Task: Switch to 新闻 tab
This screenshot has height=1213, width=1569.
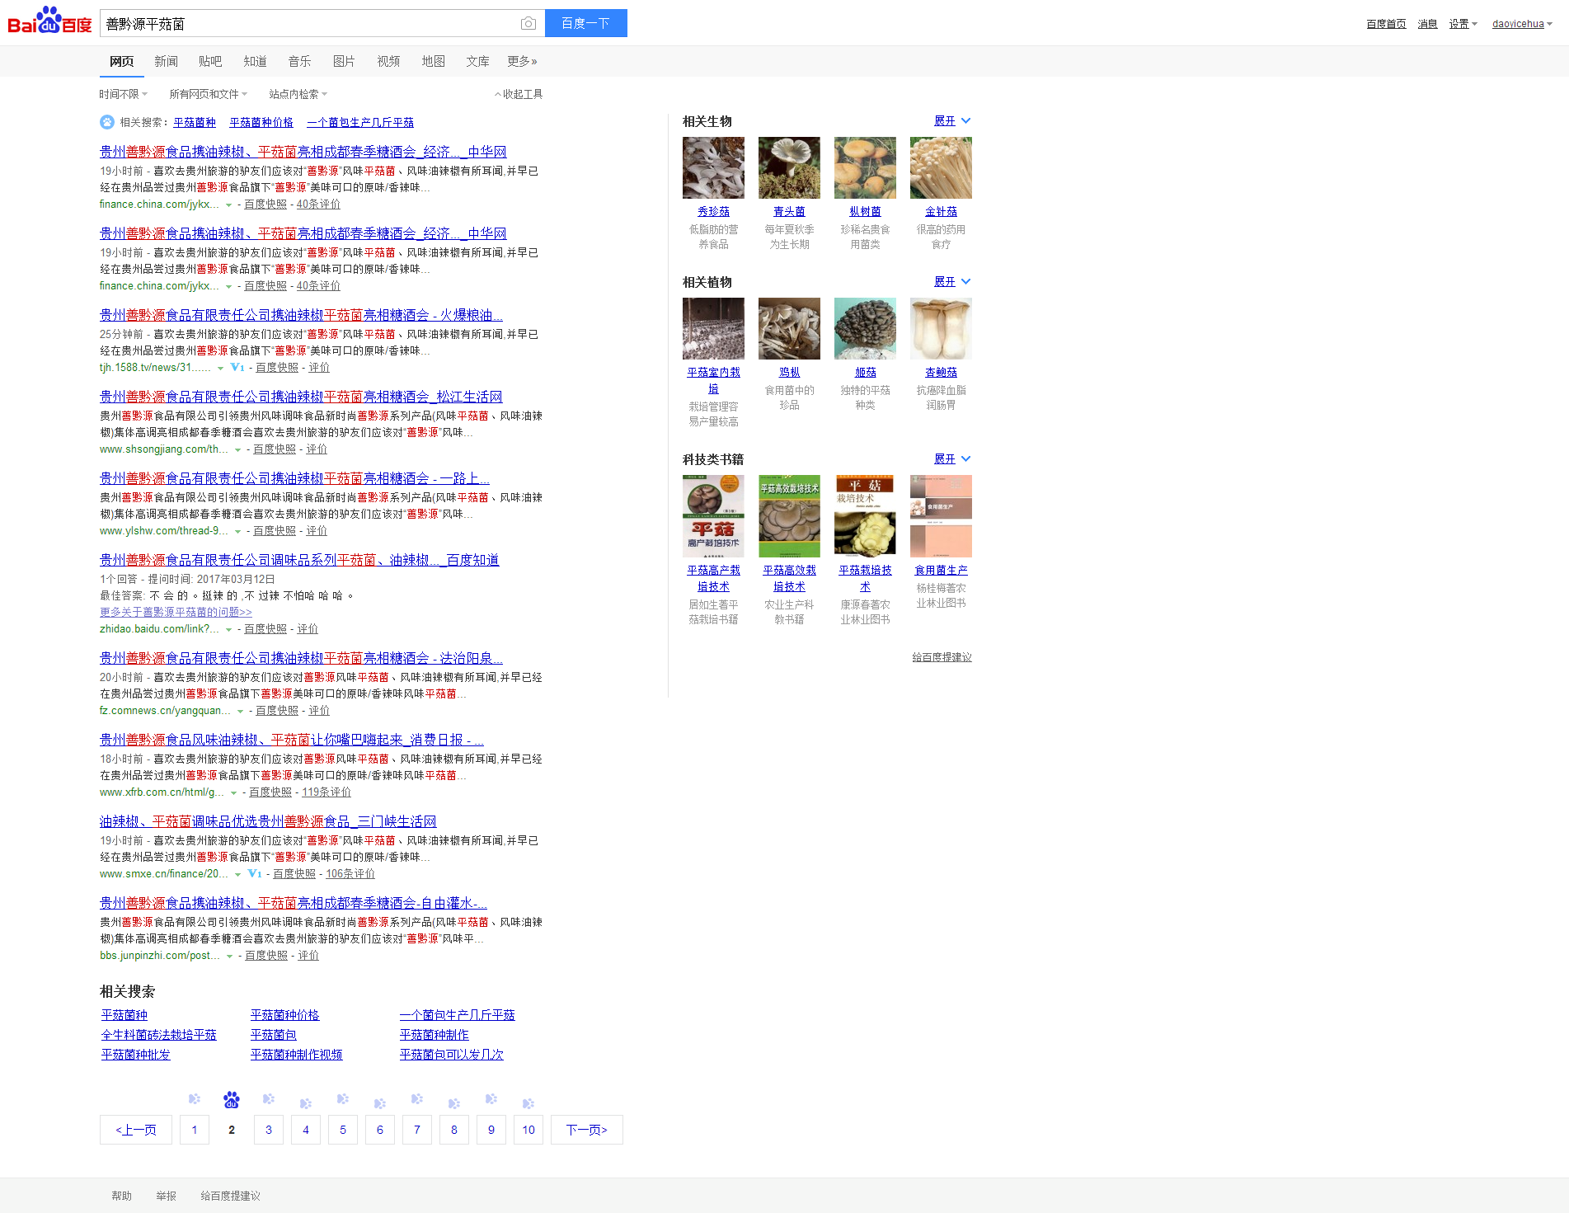Action: click(166, 61)
